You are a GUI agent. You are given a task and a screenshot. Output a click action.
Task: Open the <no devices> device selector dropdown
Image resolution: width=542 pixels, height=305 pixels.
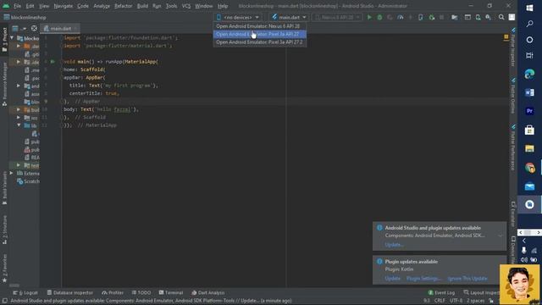238,17
